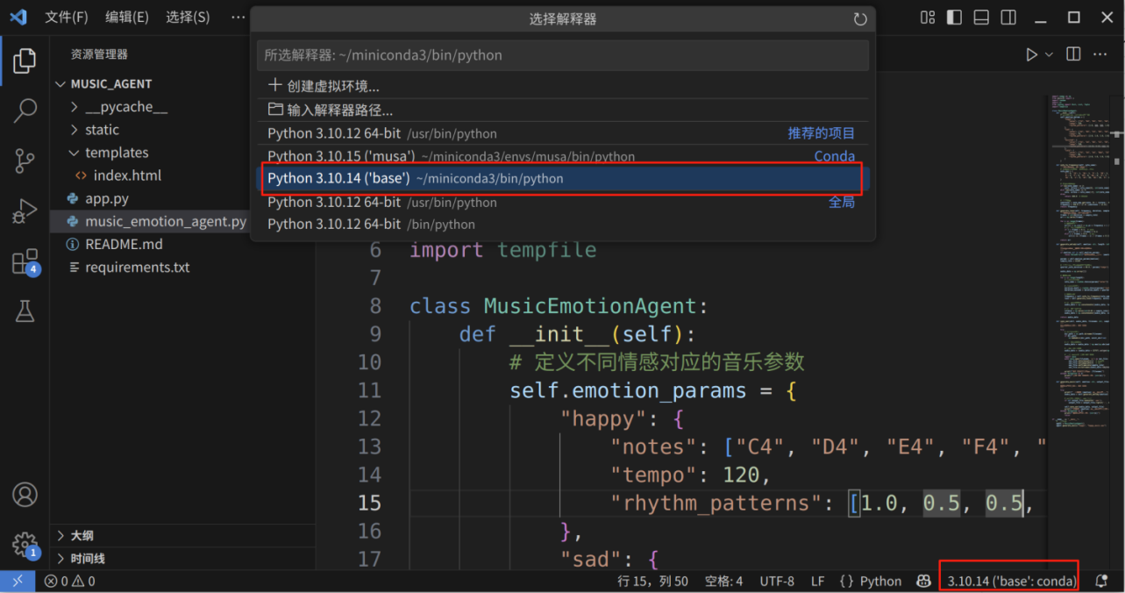
Task: Run the Python file play button
Action: [x=1031, y=54]
